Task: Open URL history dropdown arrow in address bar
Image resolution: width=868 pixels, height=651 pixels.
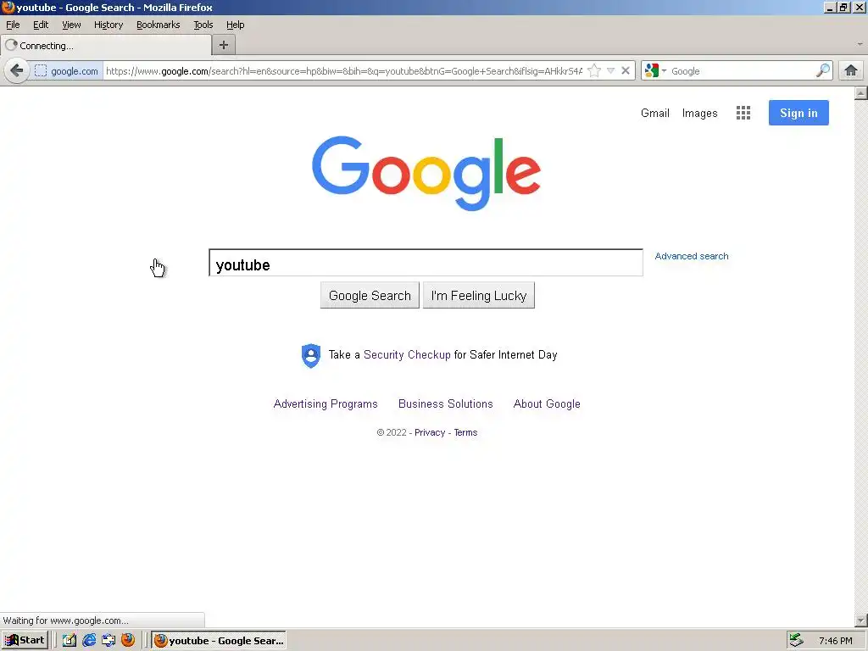Action: 610,71
